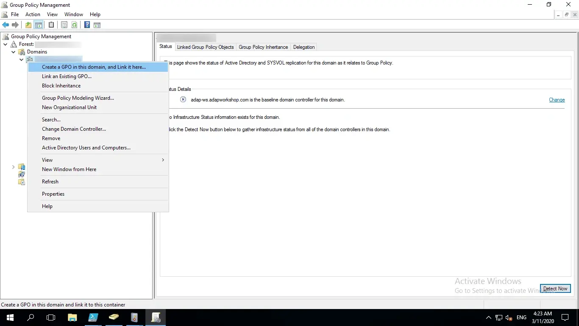The width and height of the screenshot is (579, 326).
Task: Open Task View from the taskbar
Action: (51, 318)
